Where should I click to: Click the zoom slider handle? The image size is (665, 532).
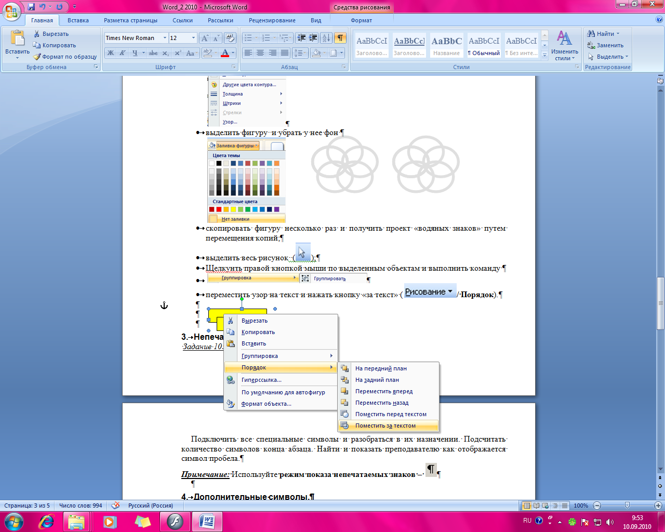tap(628, 506)
